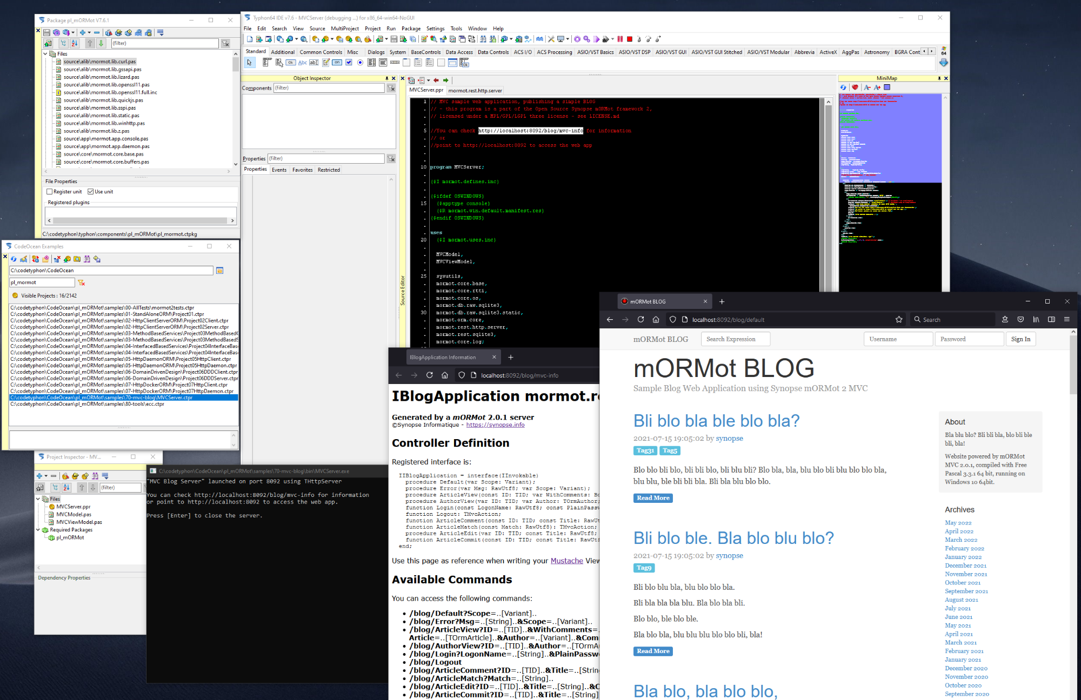Open the Package menu in Typhon IDE
This screenshot has width=1081, height=700.
(411, 29)
